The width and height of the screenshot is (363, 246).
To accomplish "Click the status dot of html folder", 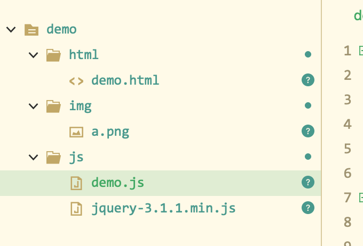I will pyautogui.click(x=308, y=54).
